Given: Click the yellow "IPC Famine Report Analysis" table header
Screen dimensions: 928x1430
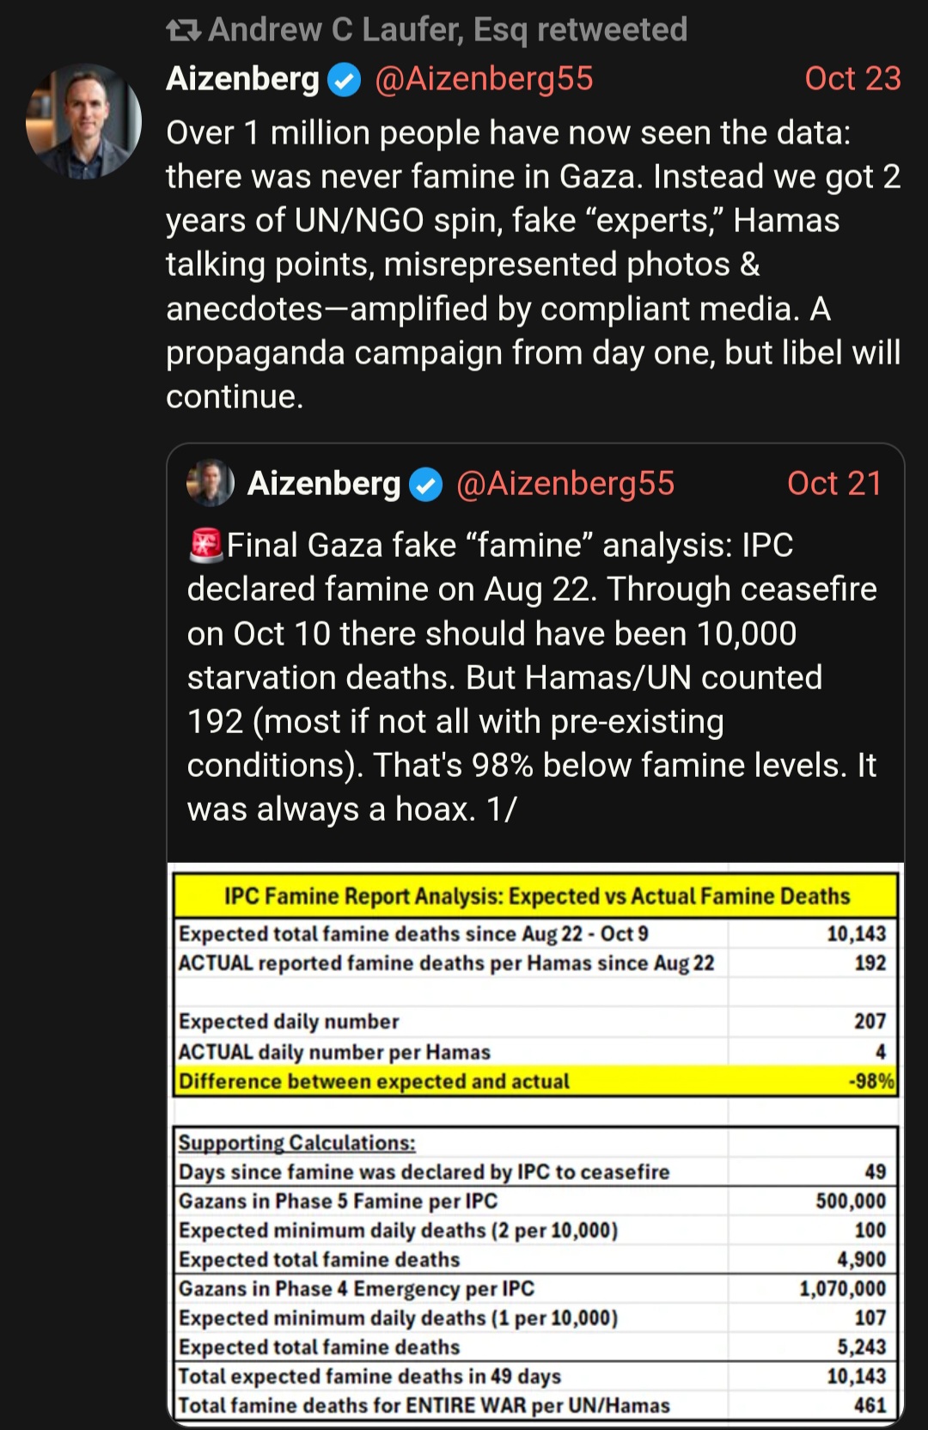Looking at the screenshot, I should pyautogui.click(x=536, y=896).
